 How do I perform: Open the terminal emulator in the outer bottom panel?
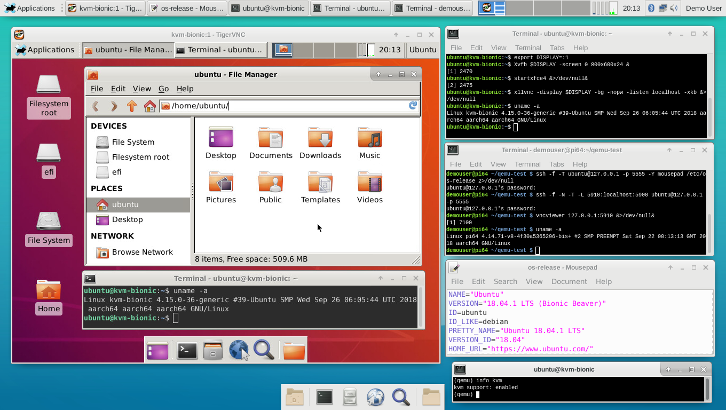tap(324, 397)
